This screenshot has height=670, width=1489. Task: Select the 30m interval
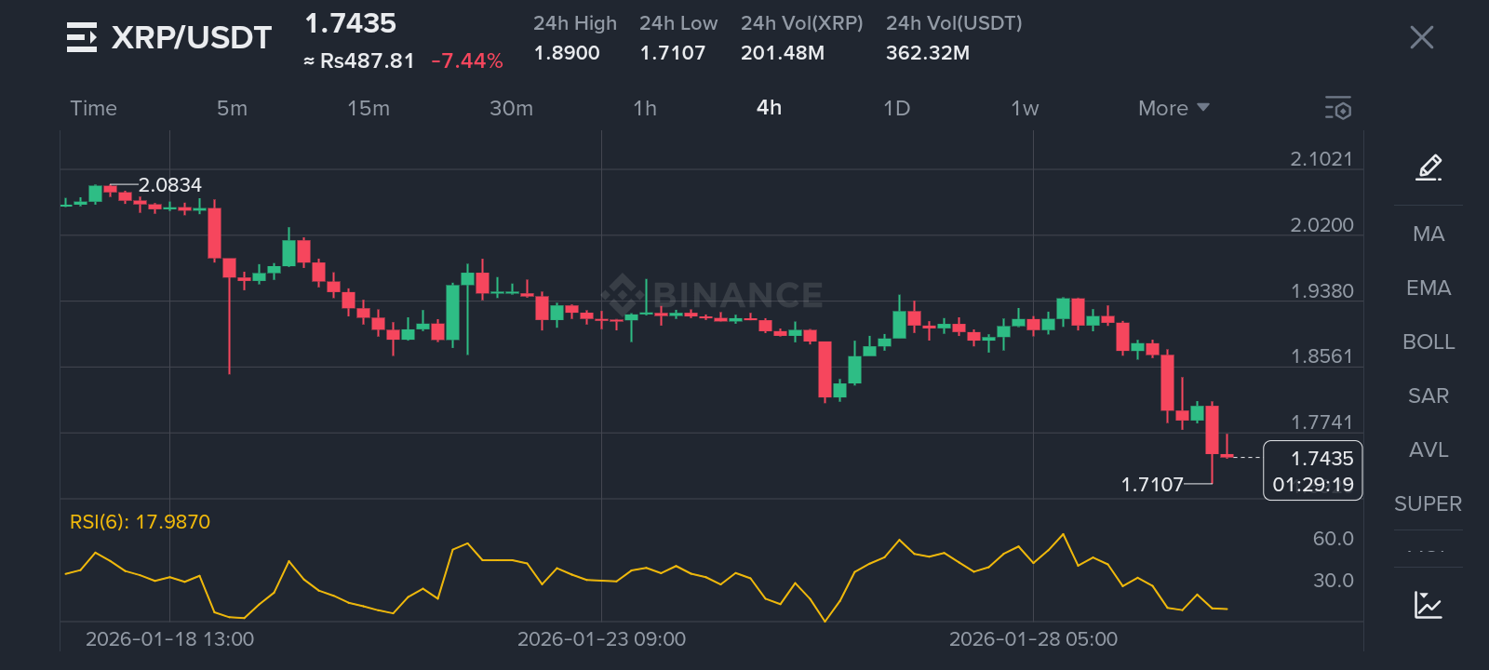point(511,108)
